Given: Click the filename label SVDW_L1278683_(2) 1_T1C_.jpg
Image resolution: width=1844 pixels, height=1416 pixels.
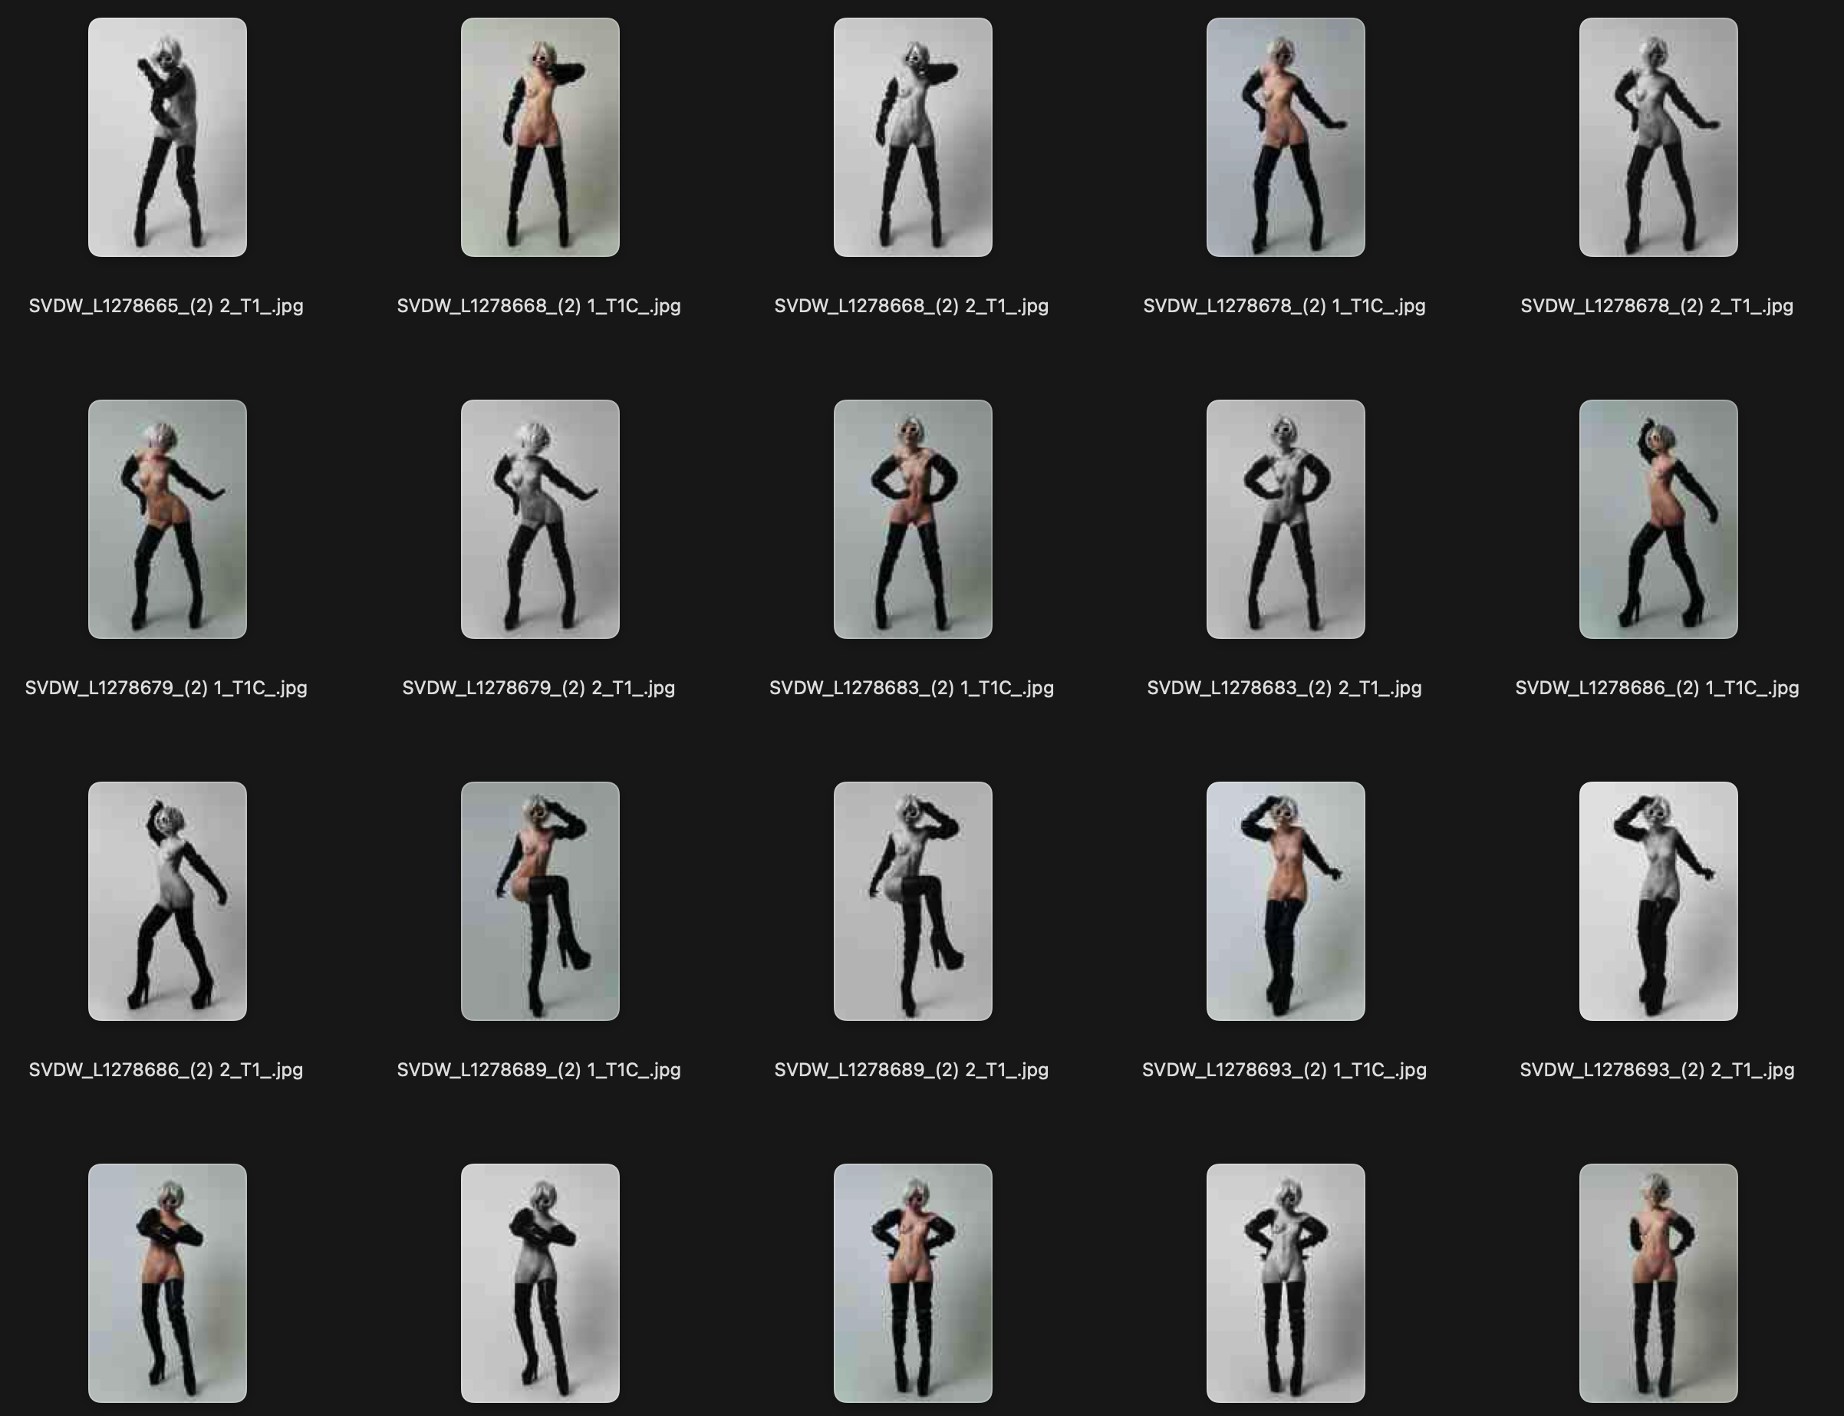Looking at the screenshot, I should [913, 688].
